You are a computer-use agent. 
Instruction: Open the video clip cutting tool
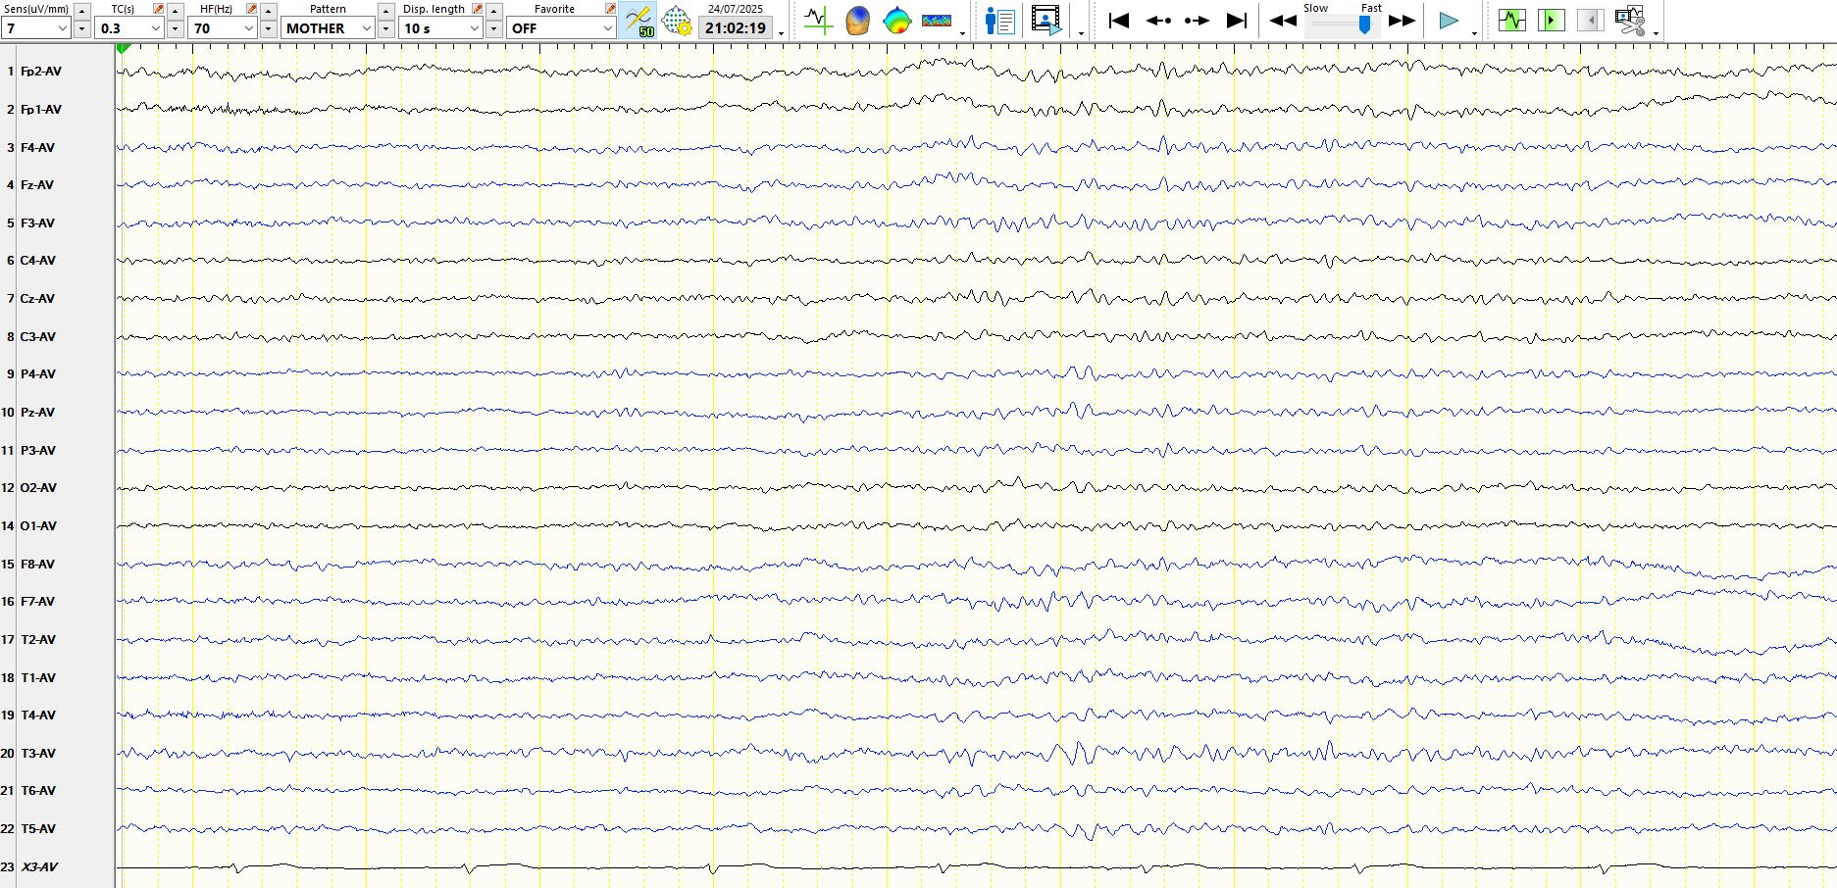[x=1630, y=21]
